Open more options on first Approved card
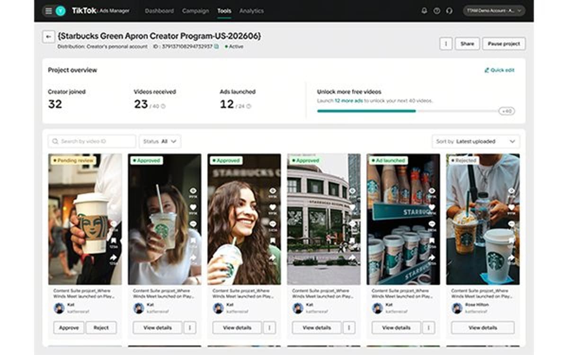The image size is (568, 355). (190, 328)
